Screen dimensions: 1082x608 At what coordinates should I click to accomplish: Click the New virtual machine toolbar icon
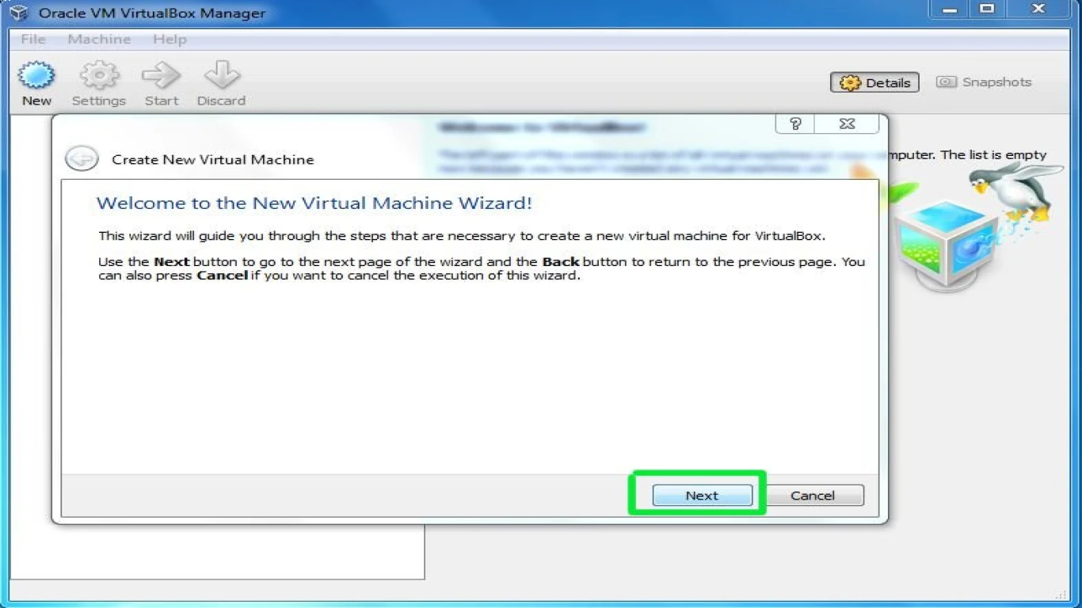(36, 84)
